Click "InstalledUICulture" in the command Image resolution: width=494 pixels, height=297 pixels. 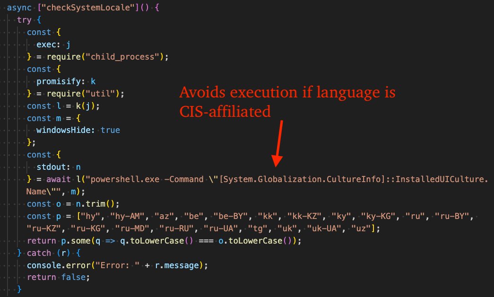pos(440,179)
